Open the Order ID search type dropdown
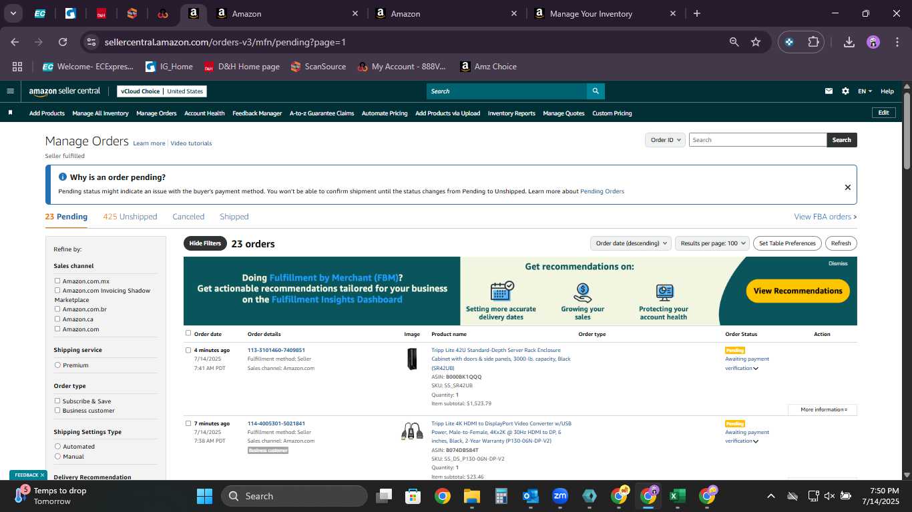 665,140
